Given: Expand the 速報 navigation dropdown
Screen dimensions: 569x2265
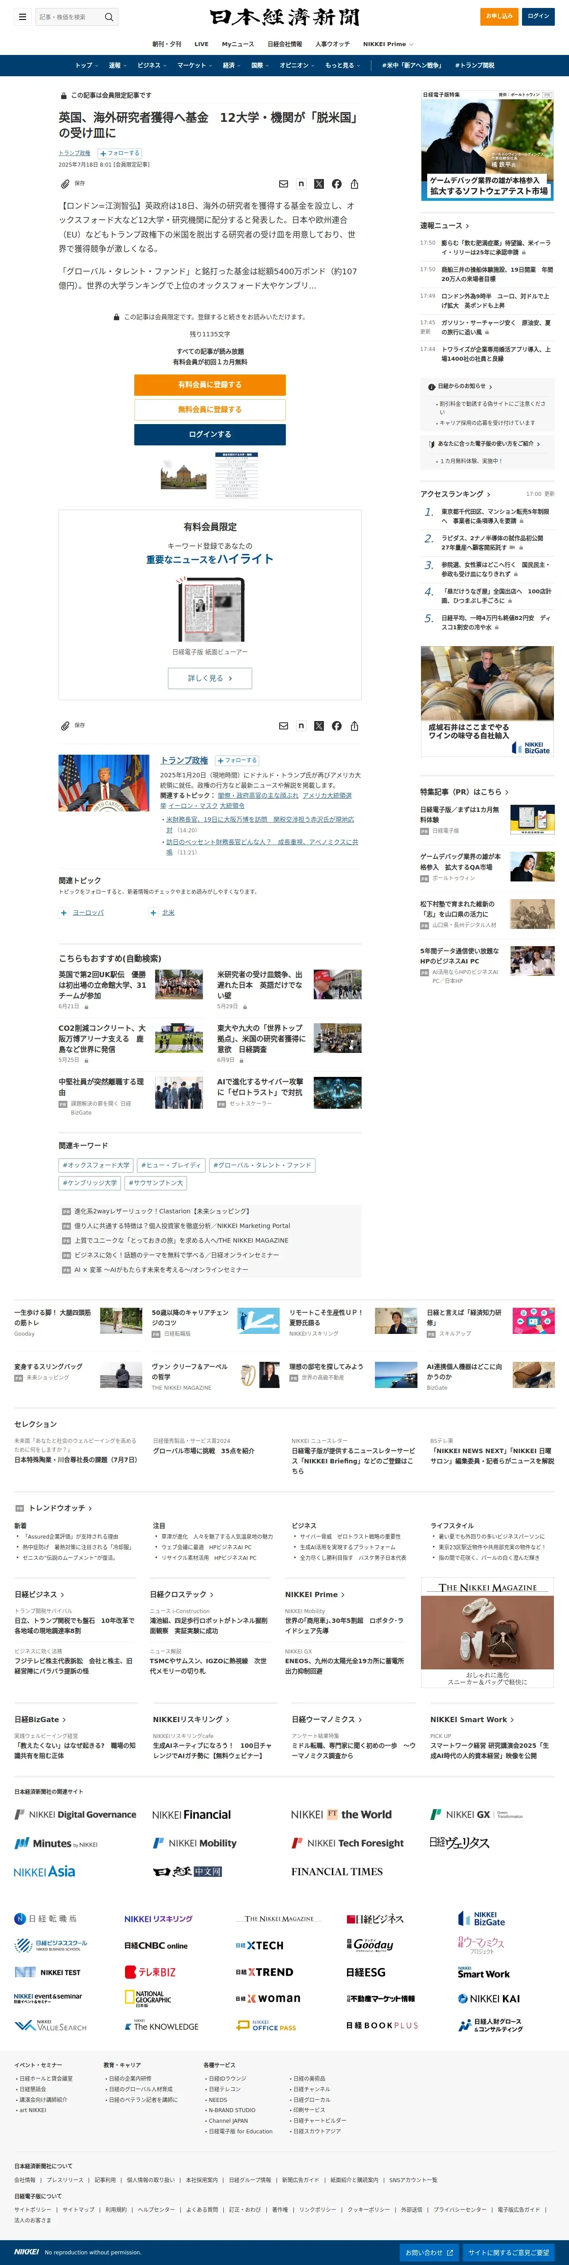Looking at the screenshot, I should coord(117,65).
